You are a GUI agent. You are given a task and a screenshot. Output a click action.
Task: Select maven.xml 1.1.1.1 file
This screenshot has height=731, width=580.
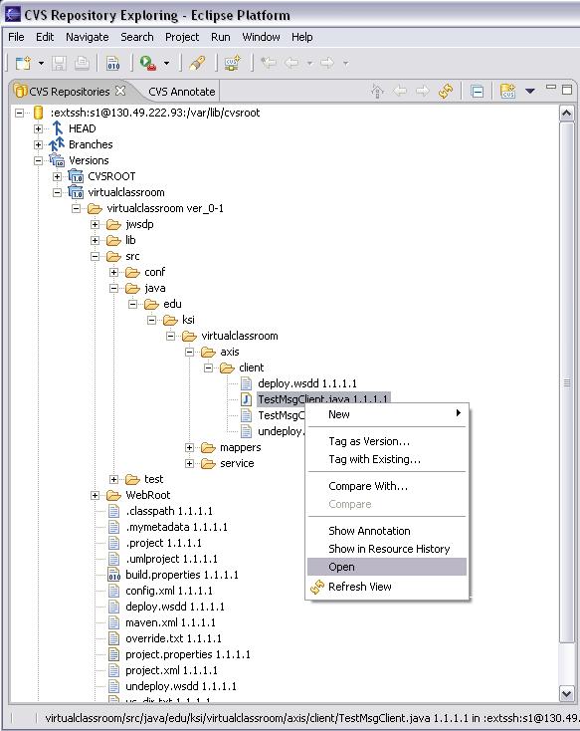(170, 622)
